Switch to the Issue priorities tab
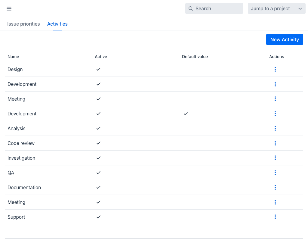 (x=23, y=24)
